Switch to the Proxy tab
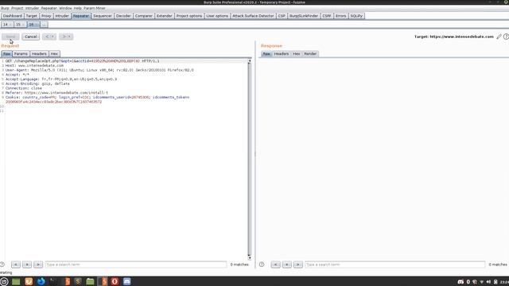The width and height of the screenshot is (509, 286). click(46, 16)
